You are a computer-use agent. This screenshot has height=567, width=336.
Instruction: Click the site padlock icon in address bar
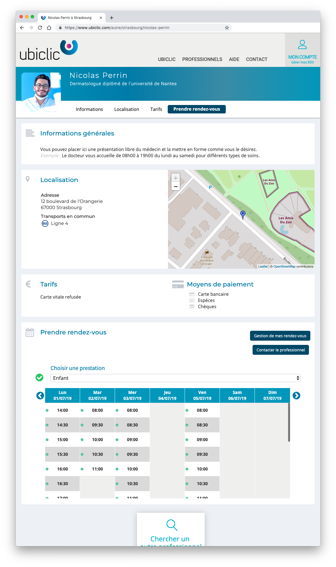60,28
